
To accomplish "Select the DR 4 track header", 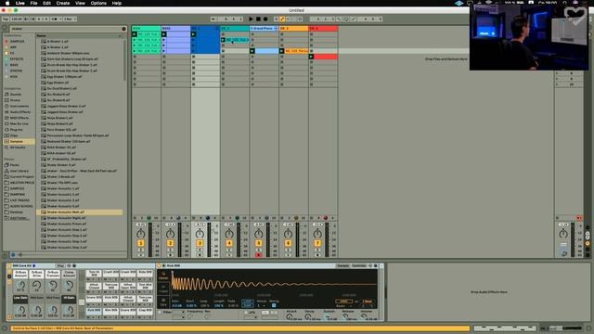I will coord(323,29).
